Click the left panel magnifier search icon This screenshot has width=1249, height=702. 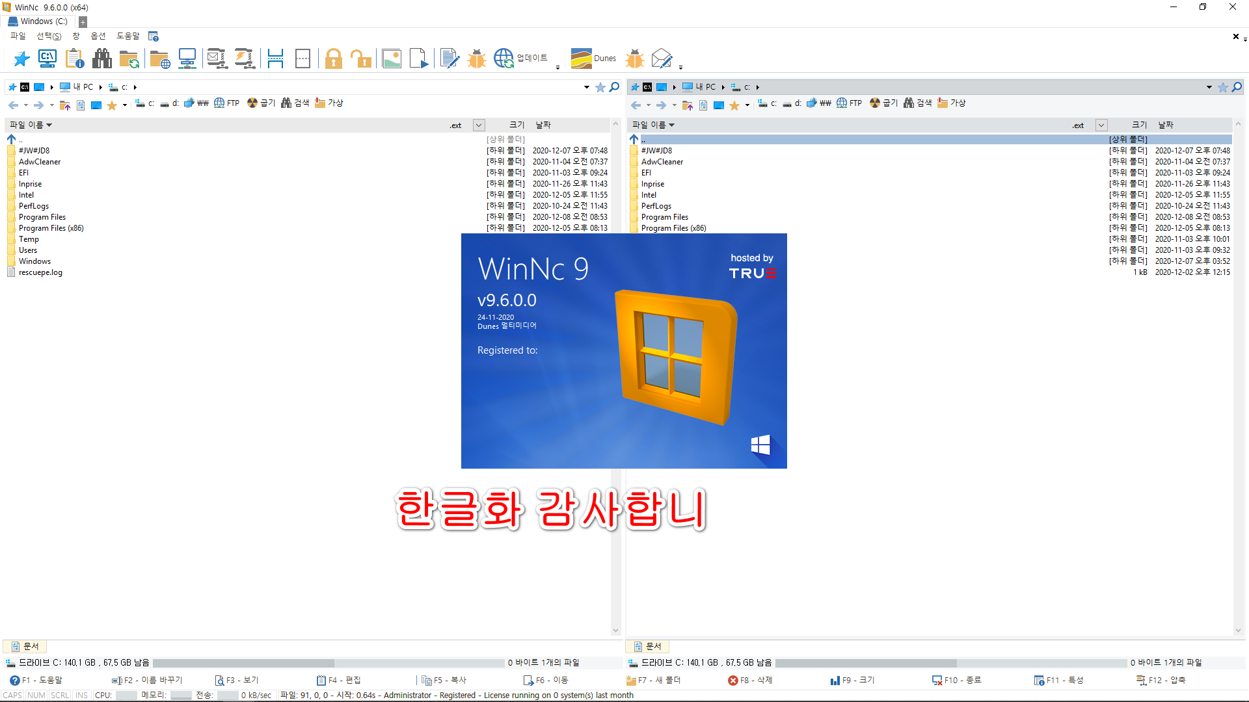(614, 87)
